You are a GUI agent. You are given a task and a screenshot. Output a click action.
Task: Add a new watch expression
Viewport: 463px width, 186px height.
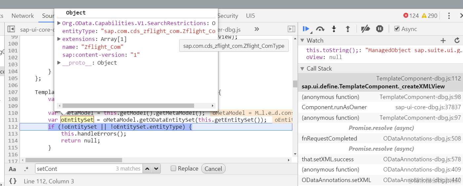(443, 41)
